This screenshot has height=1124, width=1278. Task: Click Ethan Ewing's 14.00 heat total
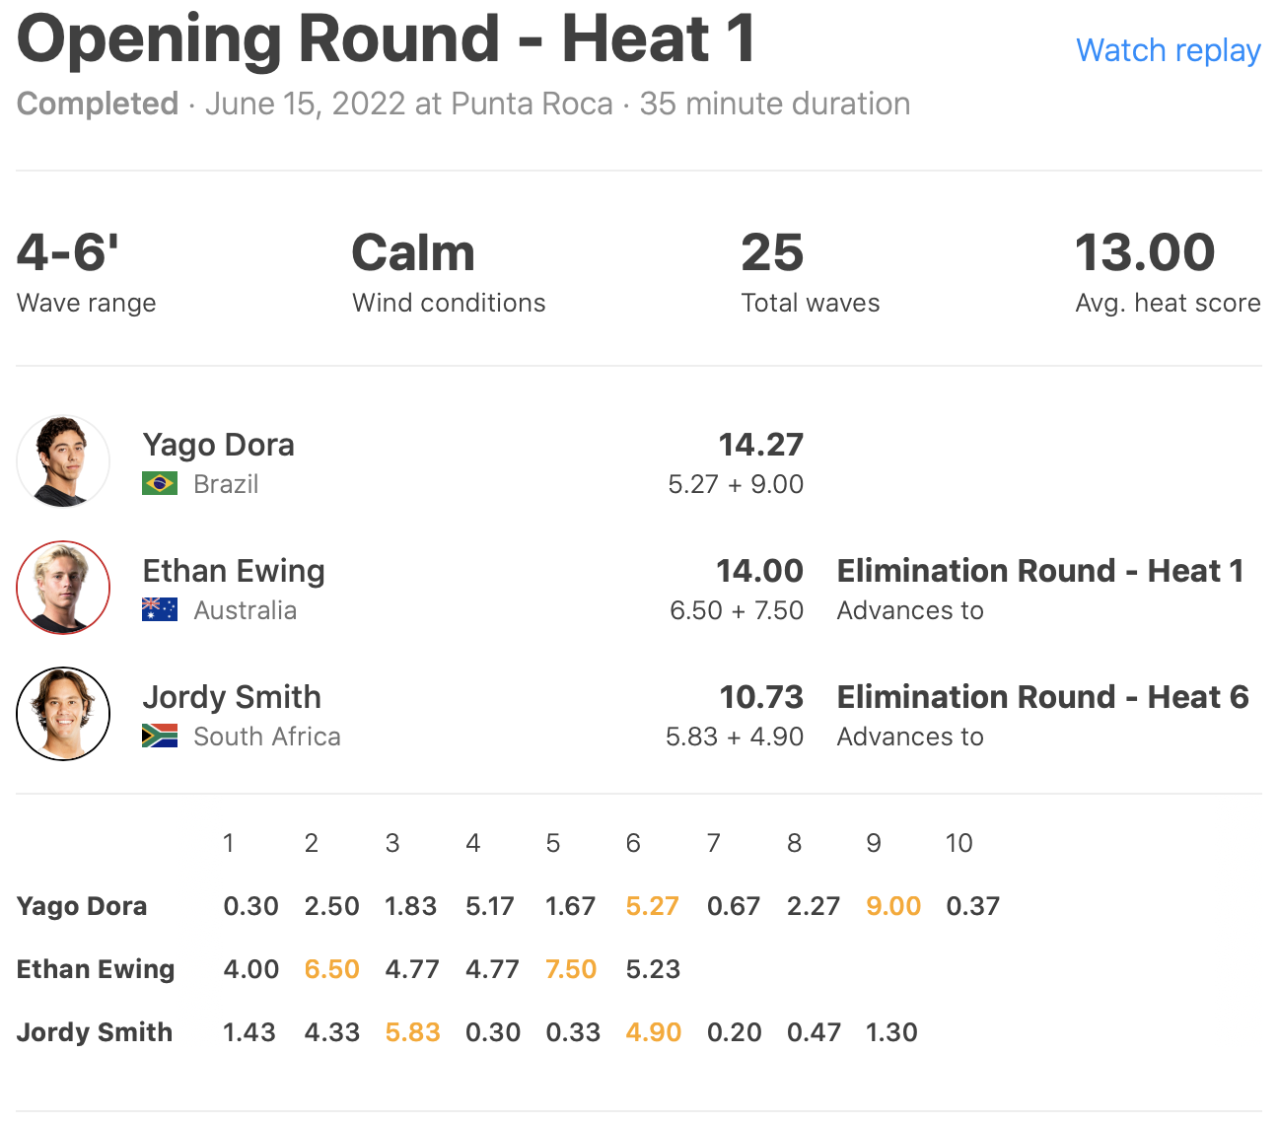point(759,571)
